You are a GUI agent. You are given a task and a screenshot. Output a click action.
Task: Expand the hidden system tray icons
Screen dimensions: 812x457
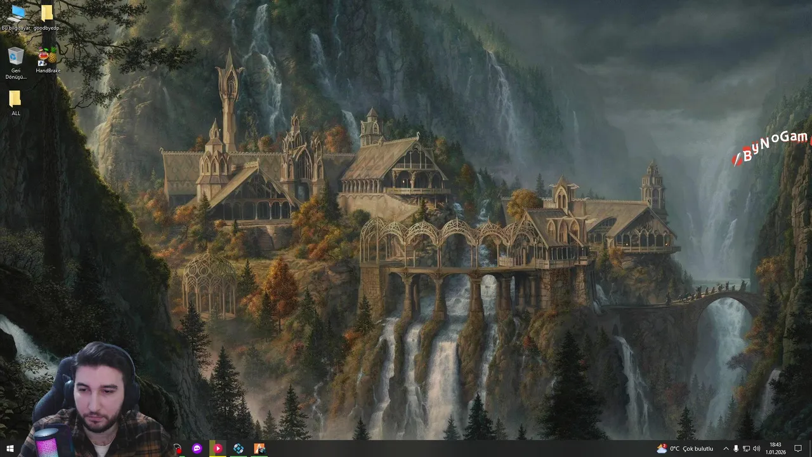pos(726,449)
